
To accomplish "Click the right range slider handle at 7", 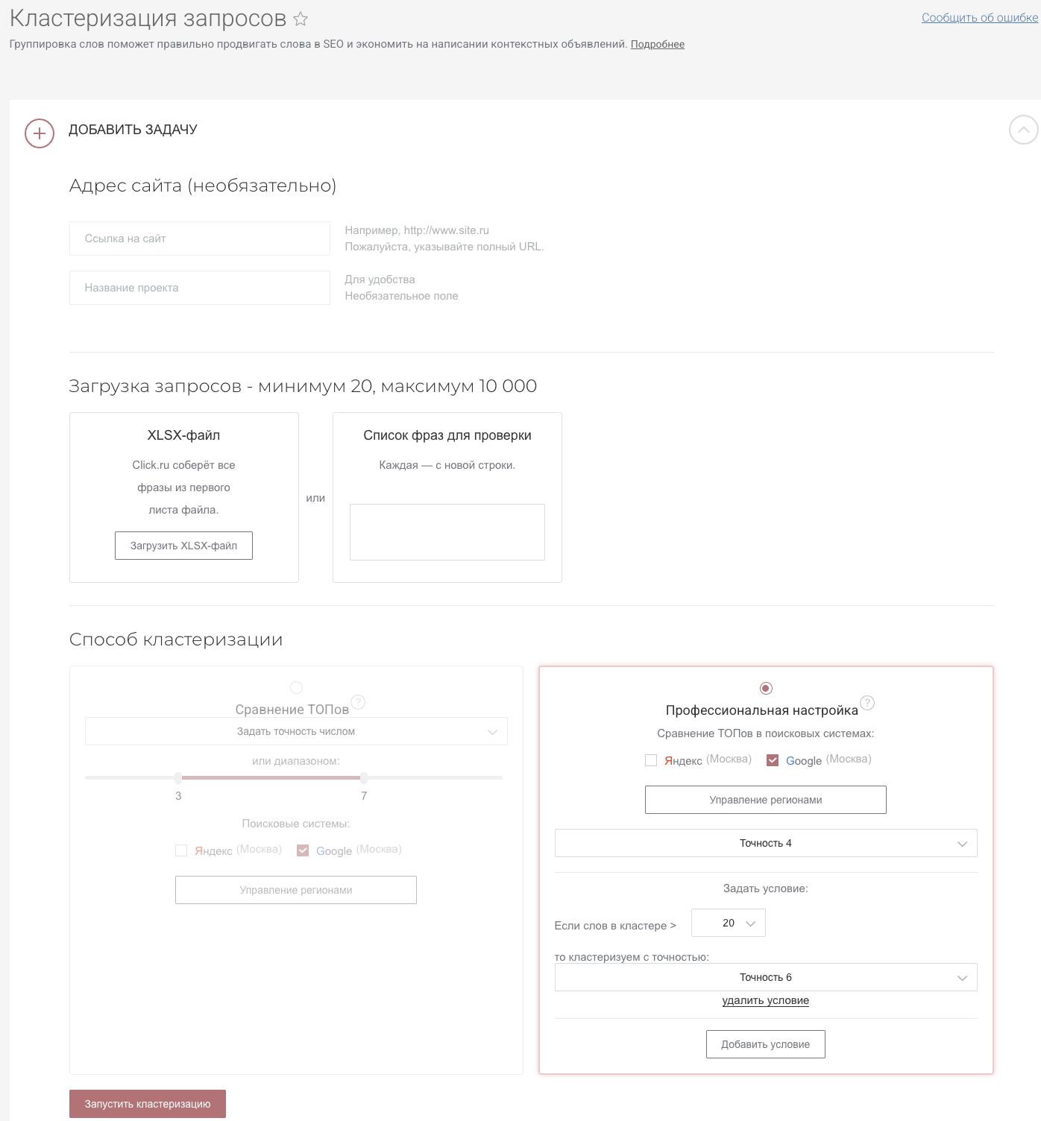I will 364,777.
